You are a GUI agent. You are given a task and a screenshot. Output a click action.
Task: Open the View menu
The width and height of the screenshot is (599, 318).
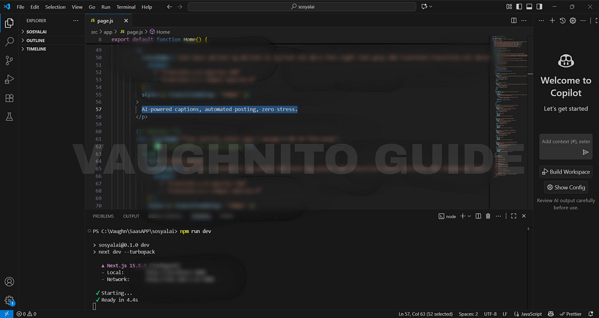click(x=77, y=7)
